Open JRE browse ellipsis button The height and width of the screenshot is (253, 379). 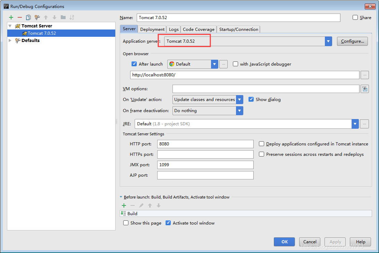(x=364, y=124)
